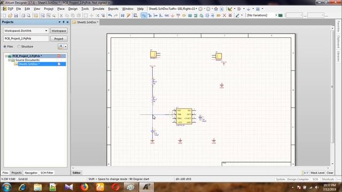Click the PCB_Project_2.PrjPcb project field

(26, 38)
